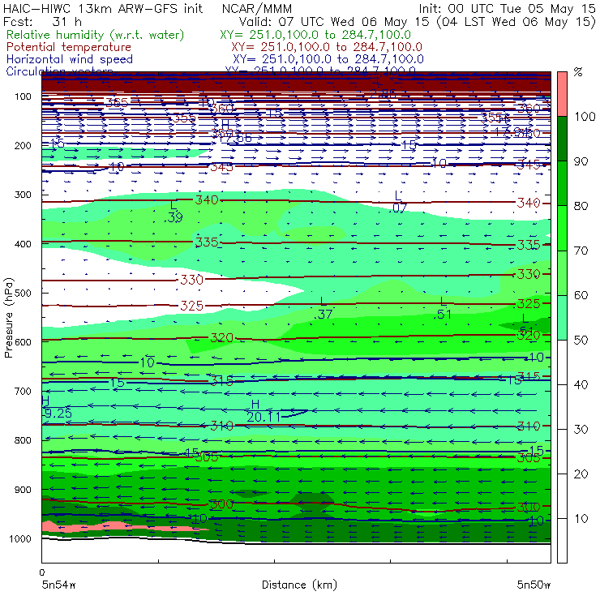The image size is (600, 600).
Task: Click the '%' unit label above colorbar
Action: (578, 72)
